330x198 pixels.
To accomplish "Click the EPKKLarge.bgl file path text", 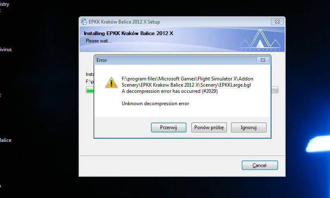I will (x=187, y=82).
